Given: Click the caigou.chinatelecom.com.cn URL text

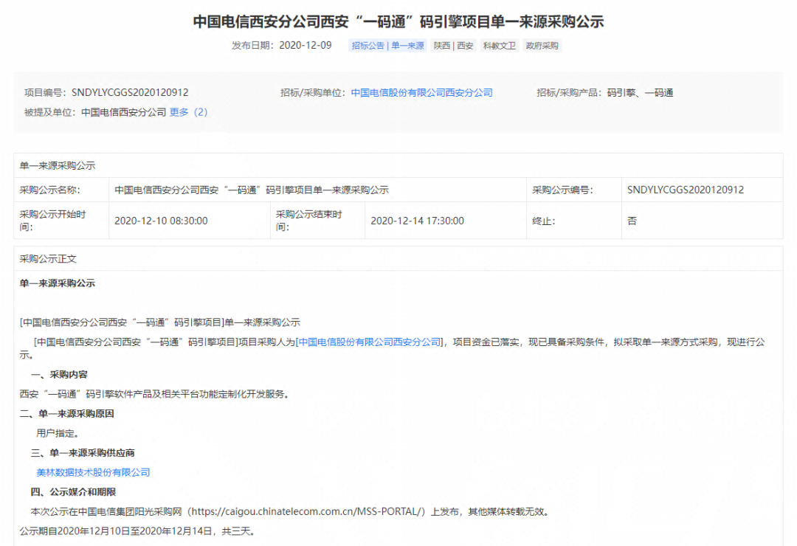Looking at the screenshot, I should pyautogui.click(x=308, y=511).
